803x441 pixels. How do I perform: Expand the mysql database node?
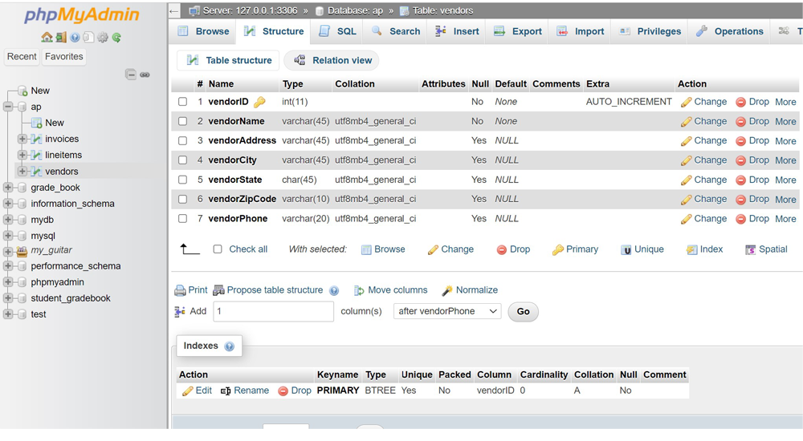coord(8,236)
